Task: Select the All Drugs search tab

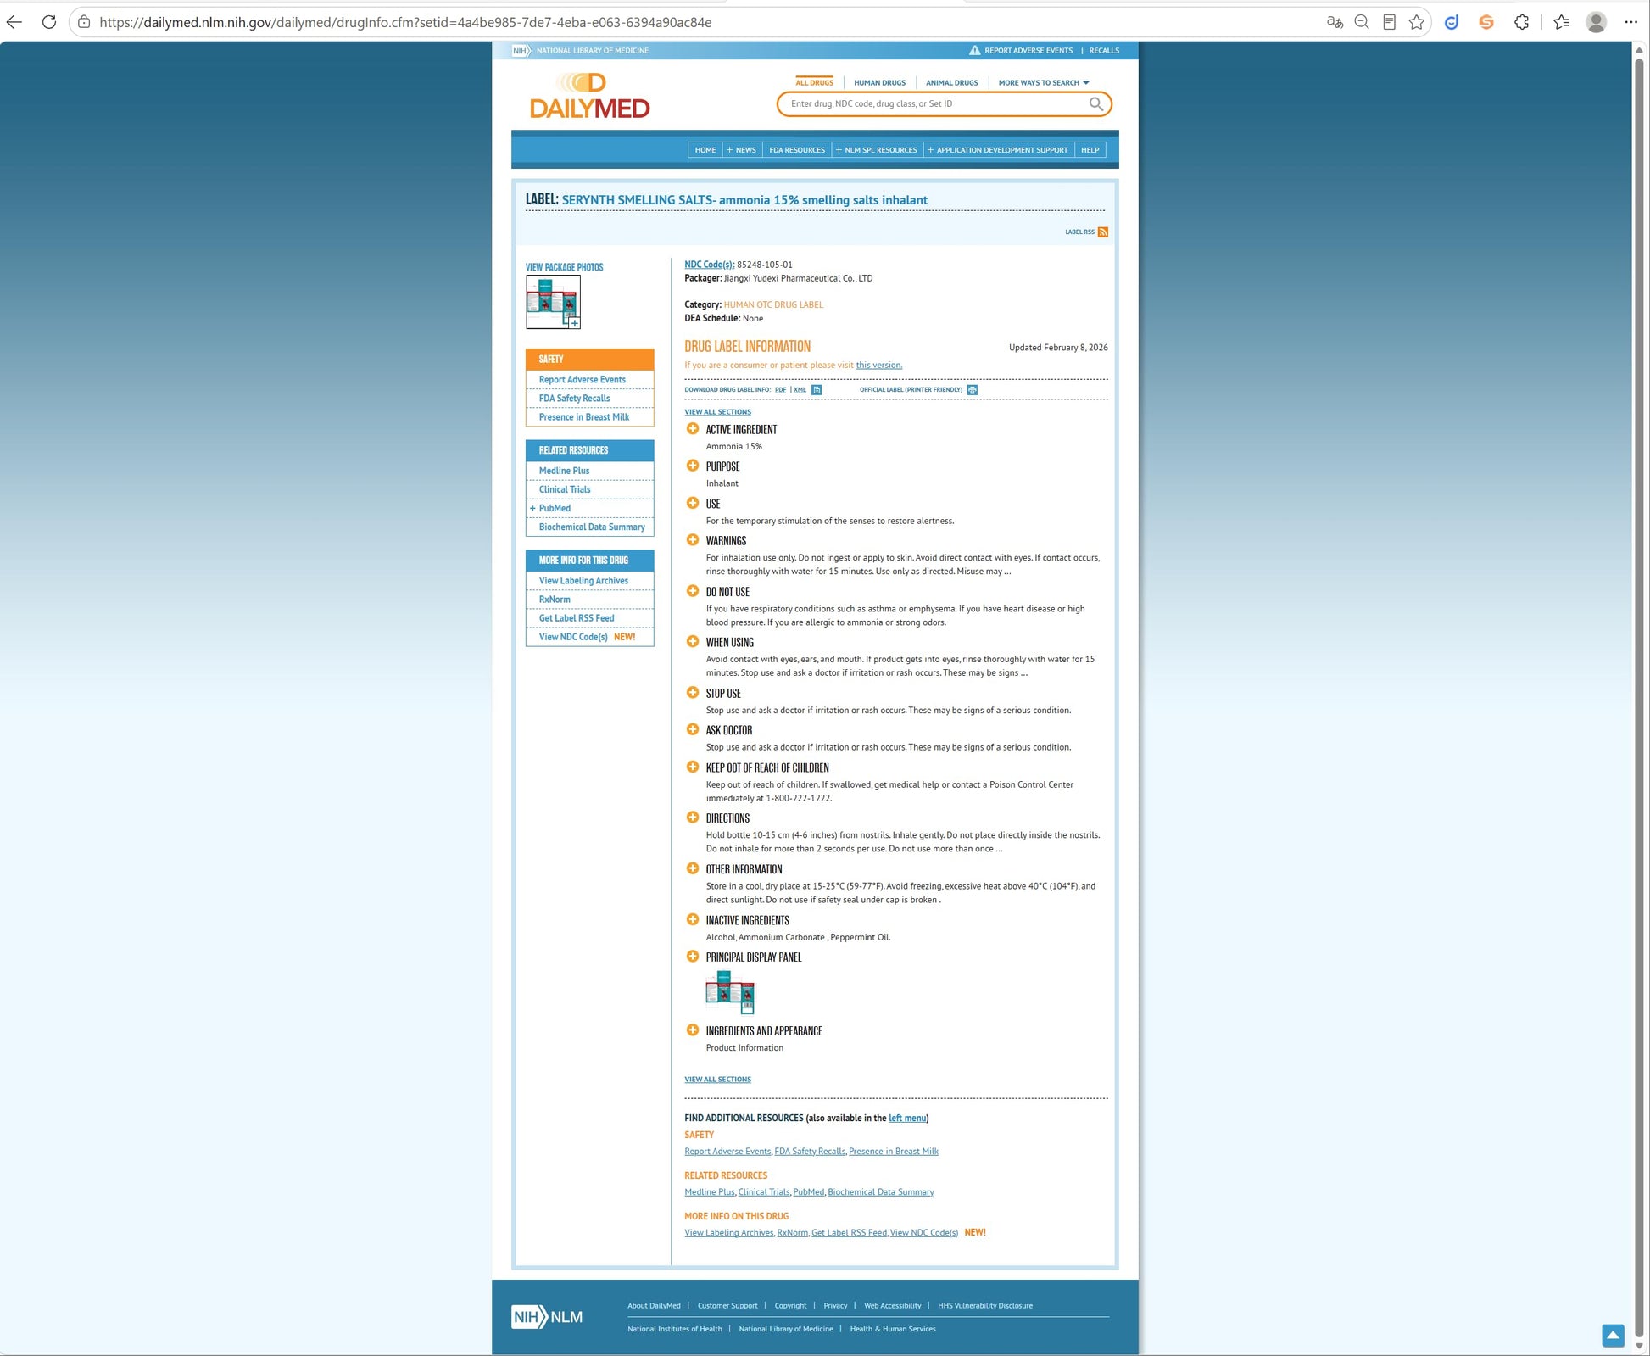Action: pyautogui.click(x=814, y=83)
